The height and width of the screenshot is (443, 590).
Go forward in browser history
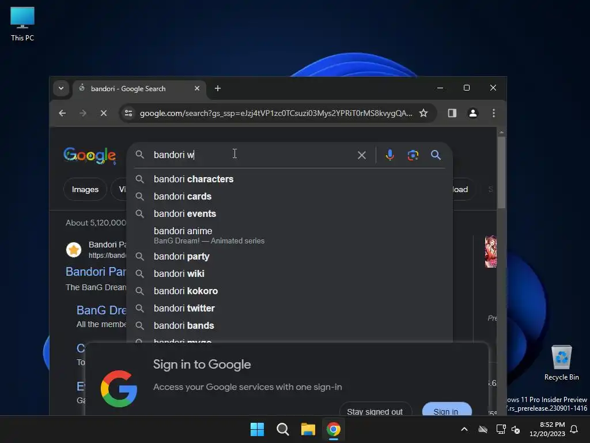[83, 113]
